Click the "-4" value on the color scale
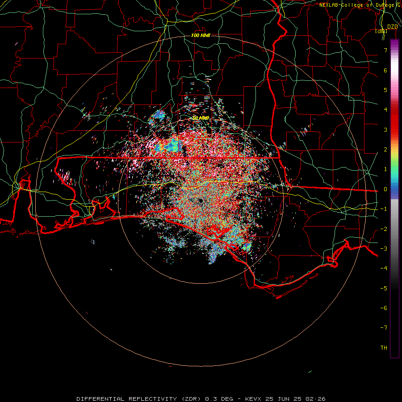This screenshot has height=402, width=402. [384, 268]
